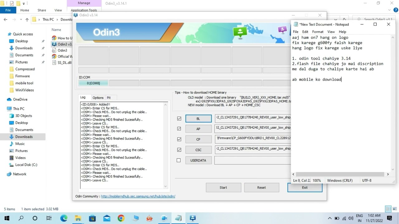Open Microsoft Edge from taskbar

pyautogui.click(x=64, y=218)
